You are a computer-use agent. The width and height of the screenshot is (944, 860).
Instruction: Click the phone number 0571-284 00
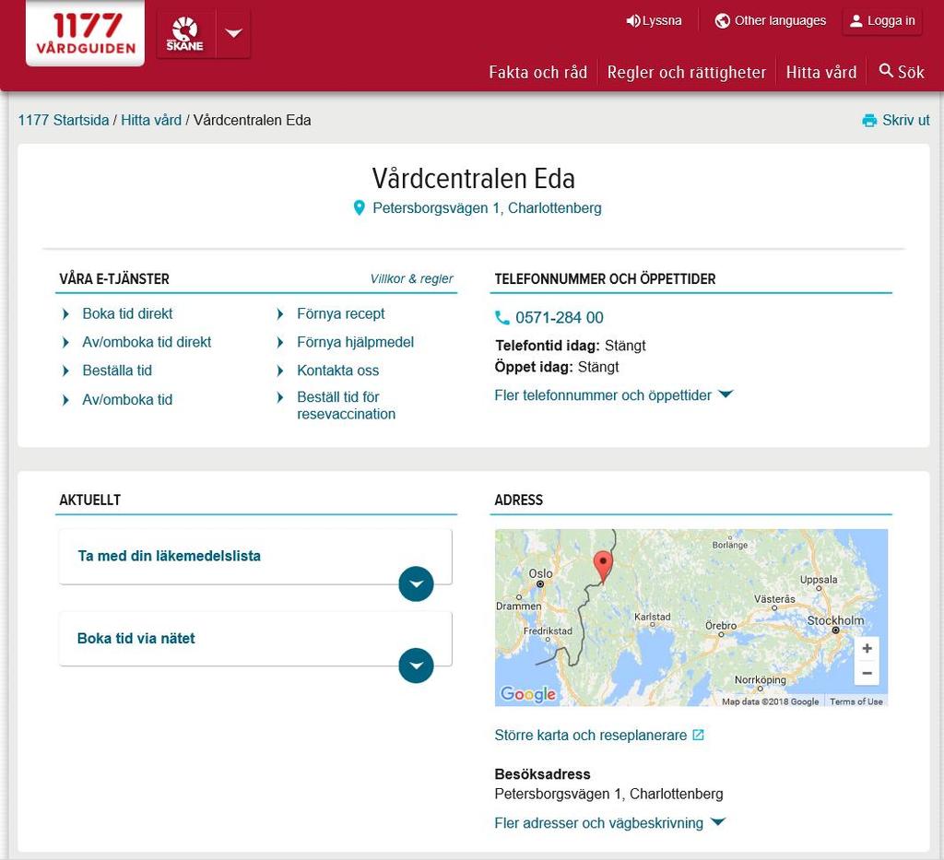(x=560, y=318)
